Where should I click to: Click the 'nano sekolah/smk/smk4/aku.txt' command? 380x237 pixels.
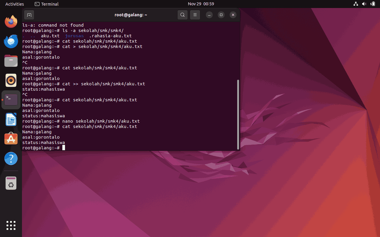(101, 121)
